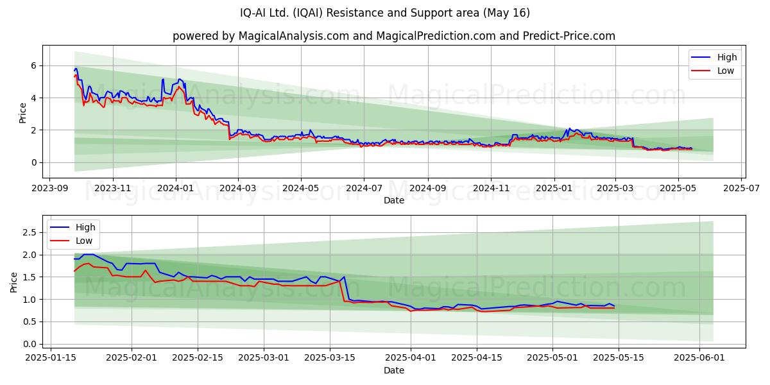The image size is (770, 385).
Task: Click the '2025-04-15' tick label
Action: pyautogui.click(x=477, y=359)
